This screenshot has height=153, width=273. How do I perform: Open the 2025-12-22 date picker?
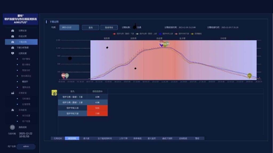[69, 27]
